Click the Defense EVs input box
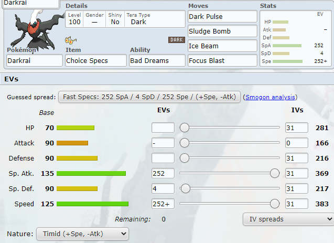This screenshot has height=243, width=334. coord(163,158)
